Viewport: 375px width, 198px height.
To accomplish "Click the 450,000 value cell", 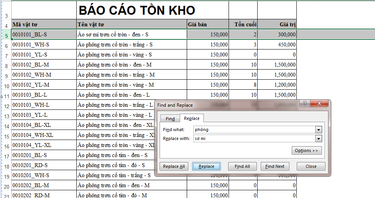I will [x=277, y=44].
